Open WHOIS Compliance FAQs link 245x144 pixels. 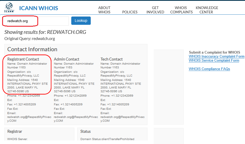click(x=210, y=69)
